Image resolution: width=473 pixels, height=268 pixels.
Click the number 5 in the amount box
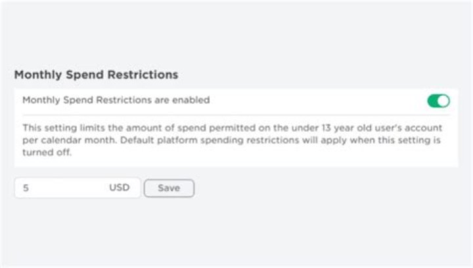(26, 188)
